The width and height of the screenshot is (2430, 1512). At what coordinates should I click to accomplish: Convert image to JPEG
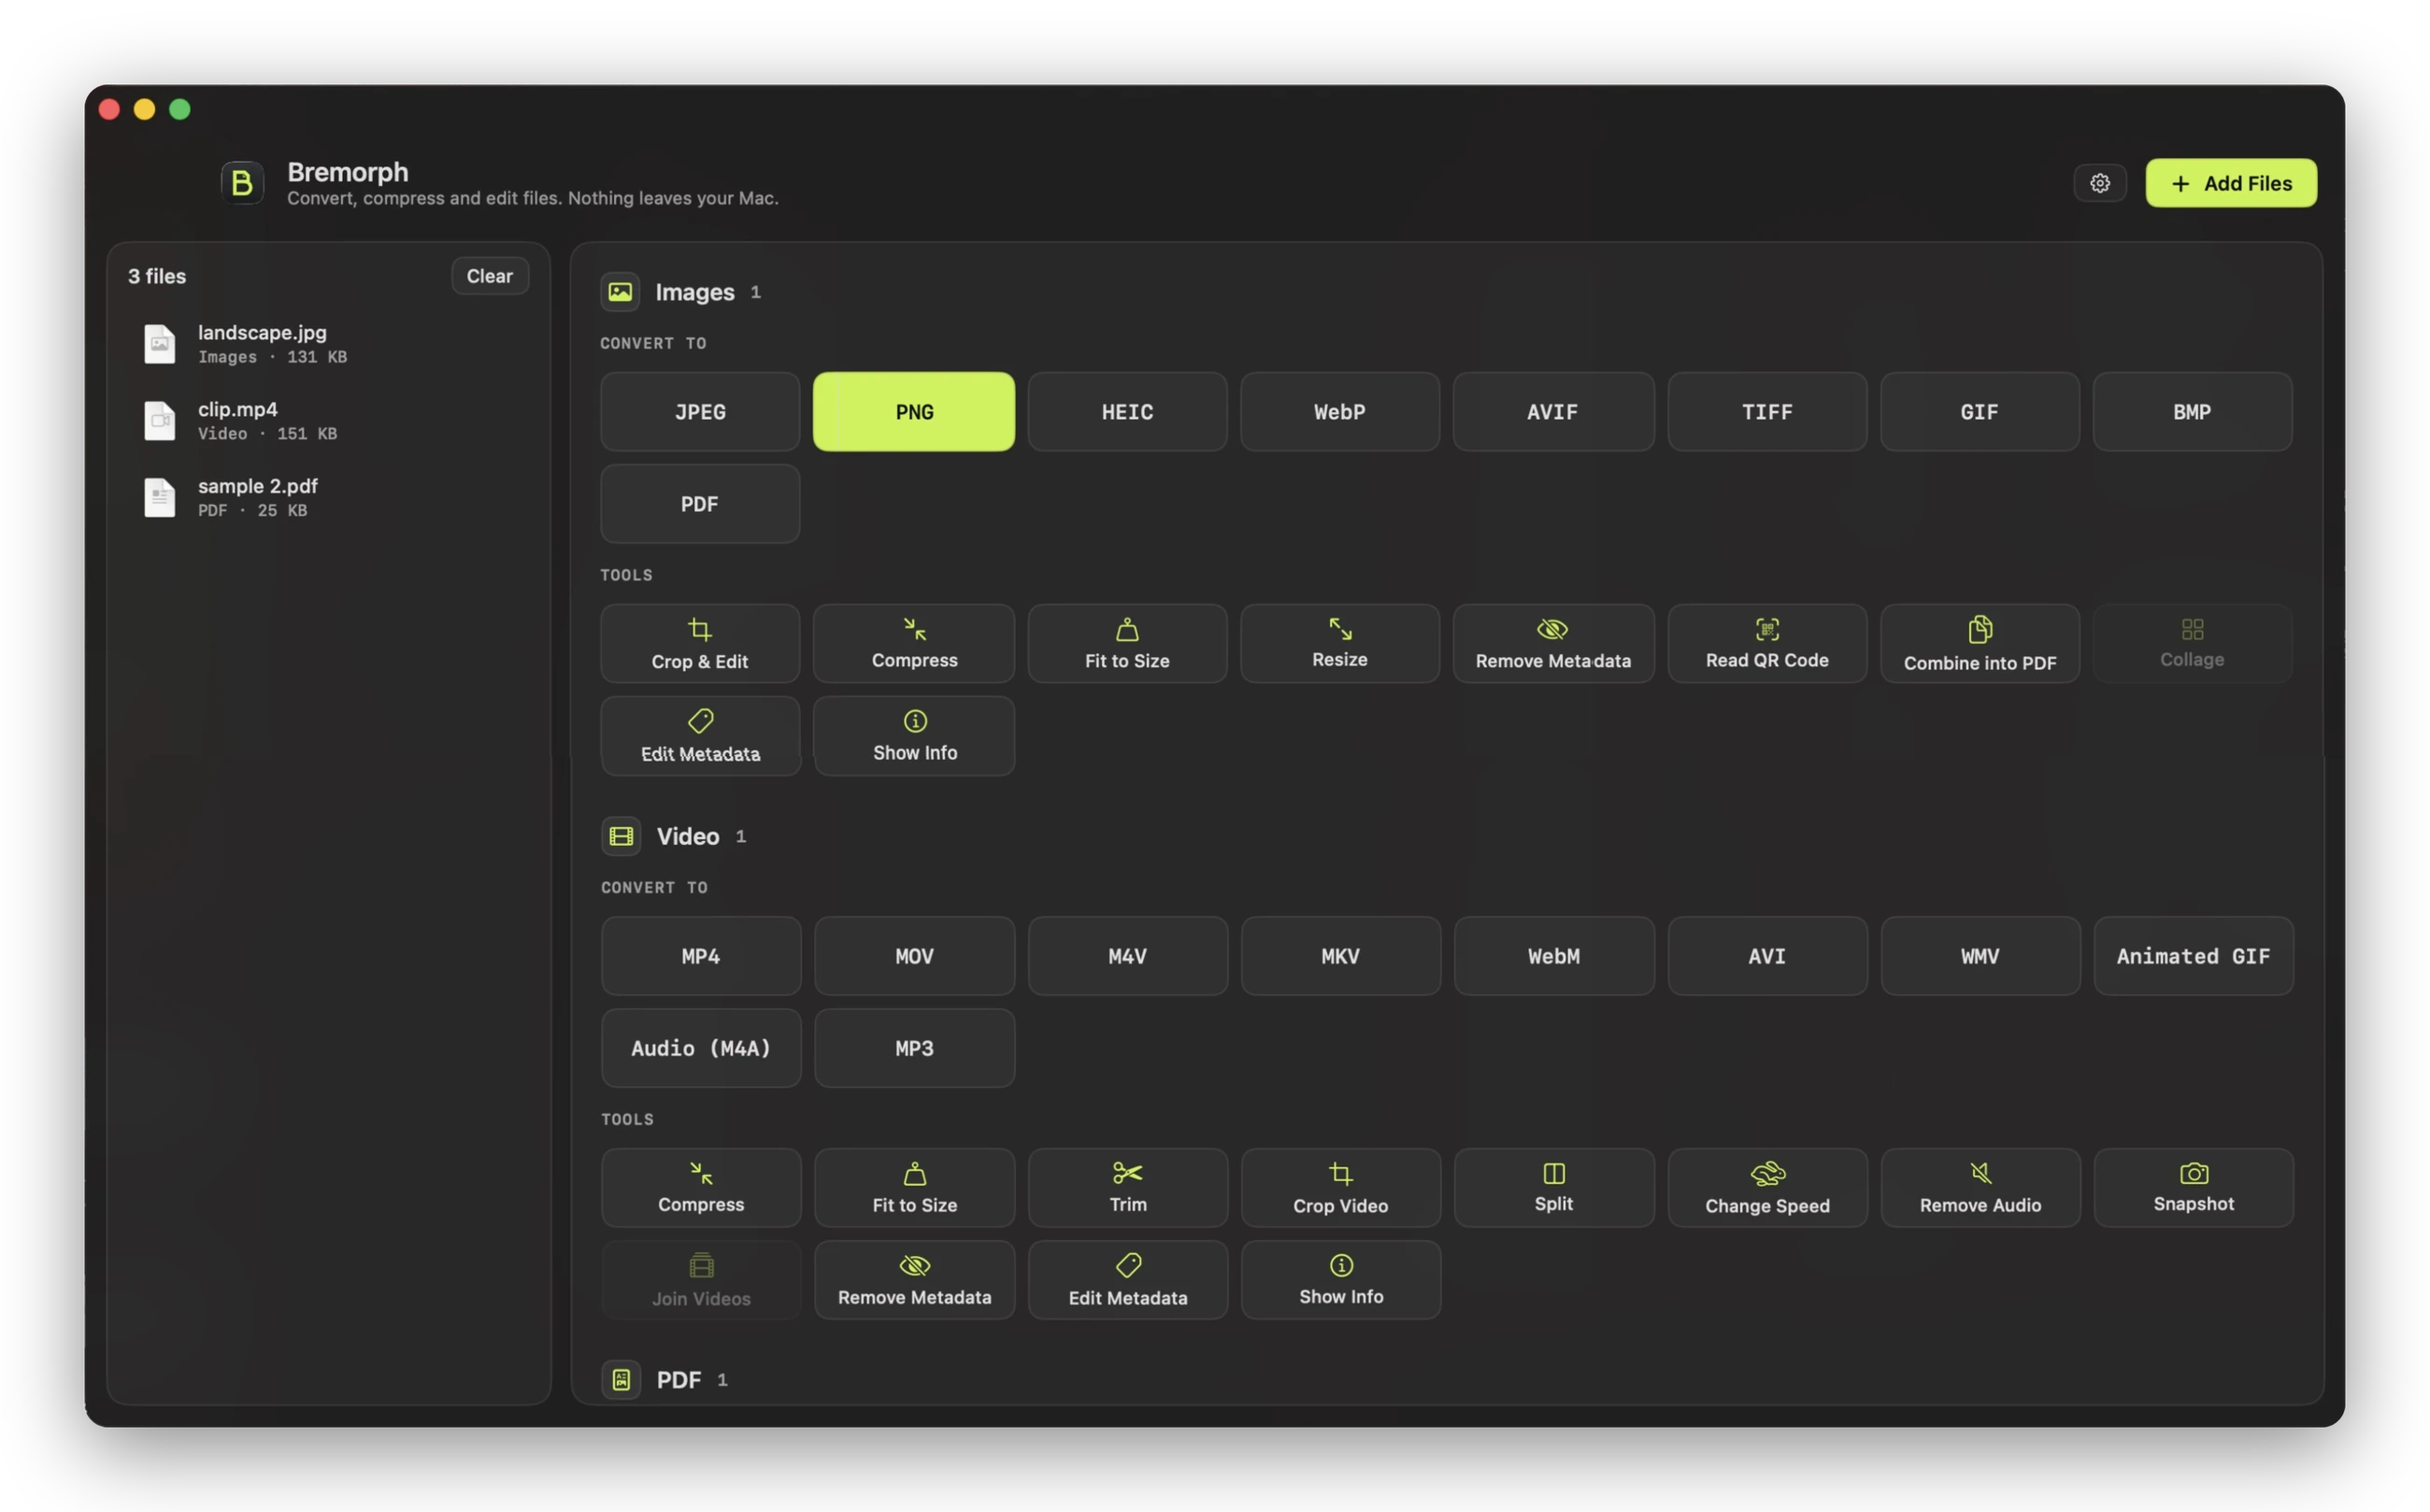pos(699,412)
